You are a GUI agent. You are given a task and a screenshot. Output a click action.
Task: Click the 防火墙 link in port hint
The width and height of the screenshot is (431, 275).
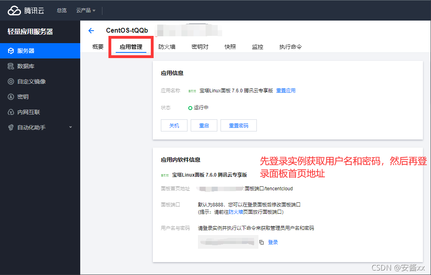tap(236, 212)
